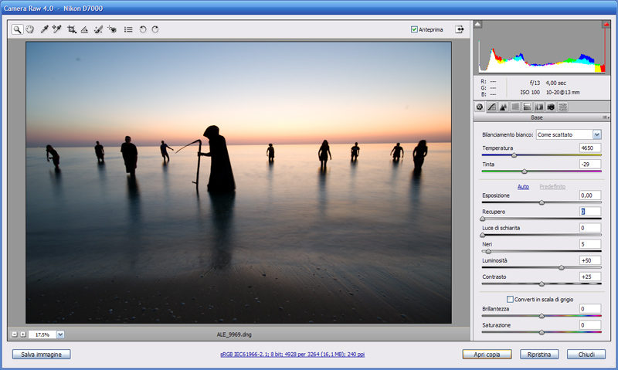The image size is (618, 370).
Task: Click the Brillantezza slider handle
Action: click(x=542, y=316)
